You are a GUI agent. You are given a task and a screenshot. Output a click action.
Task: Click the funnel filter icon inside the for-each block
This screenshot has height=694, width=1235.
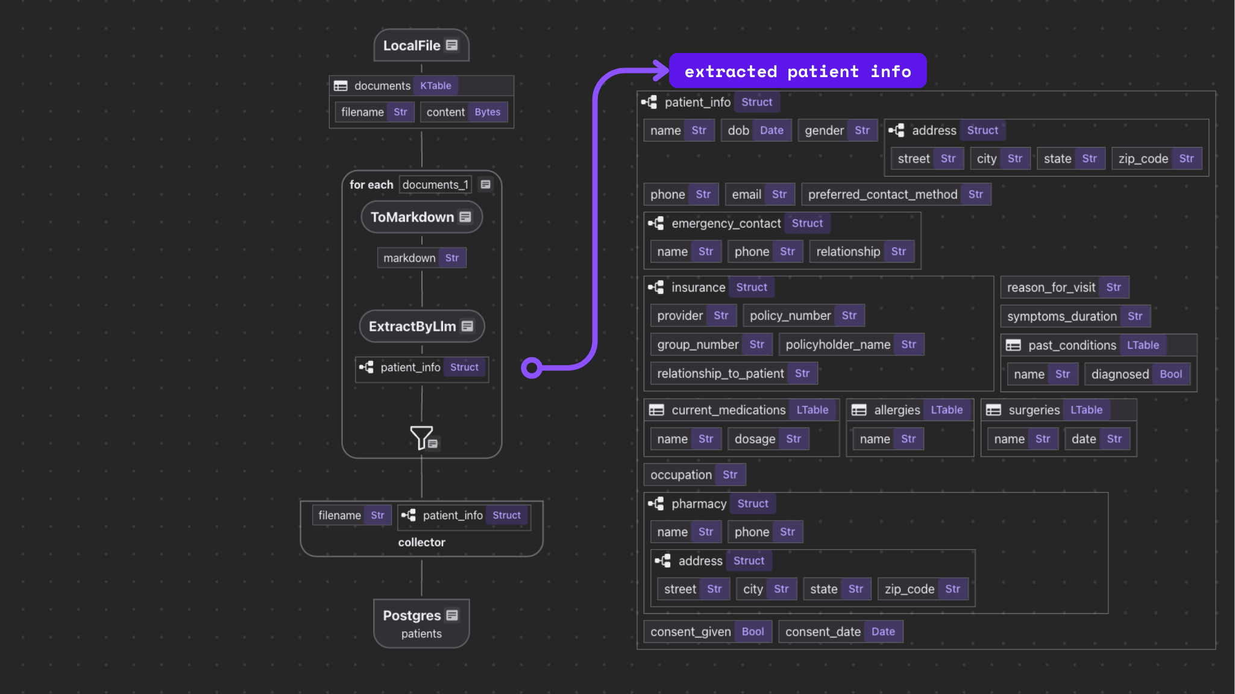pos(421,439)
